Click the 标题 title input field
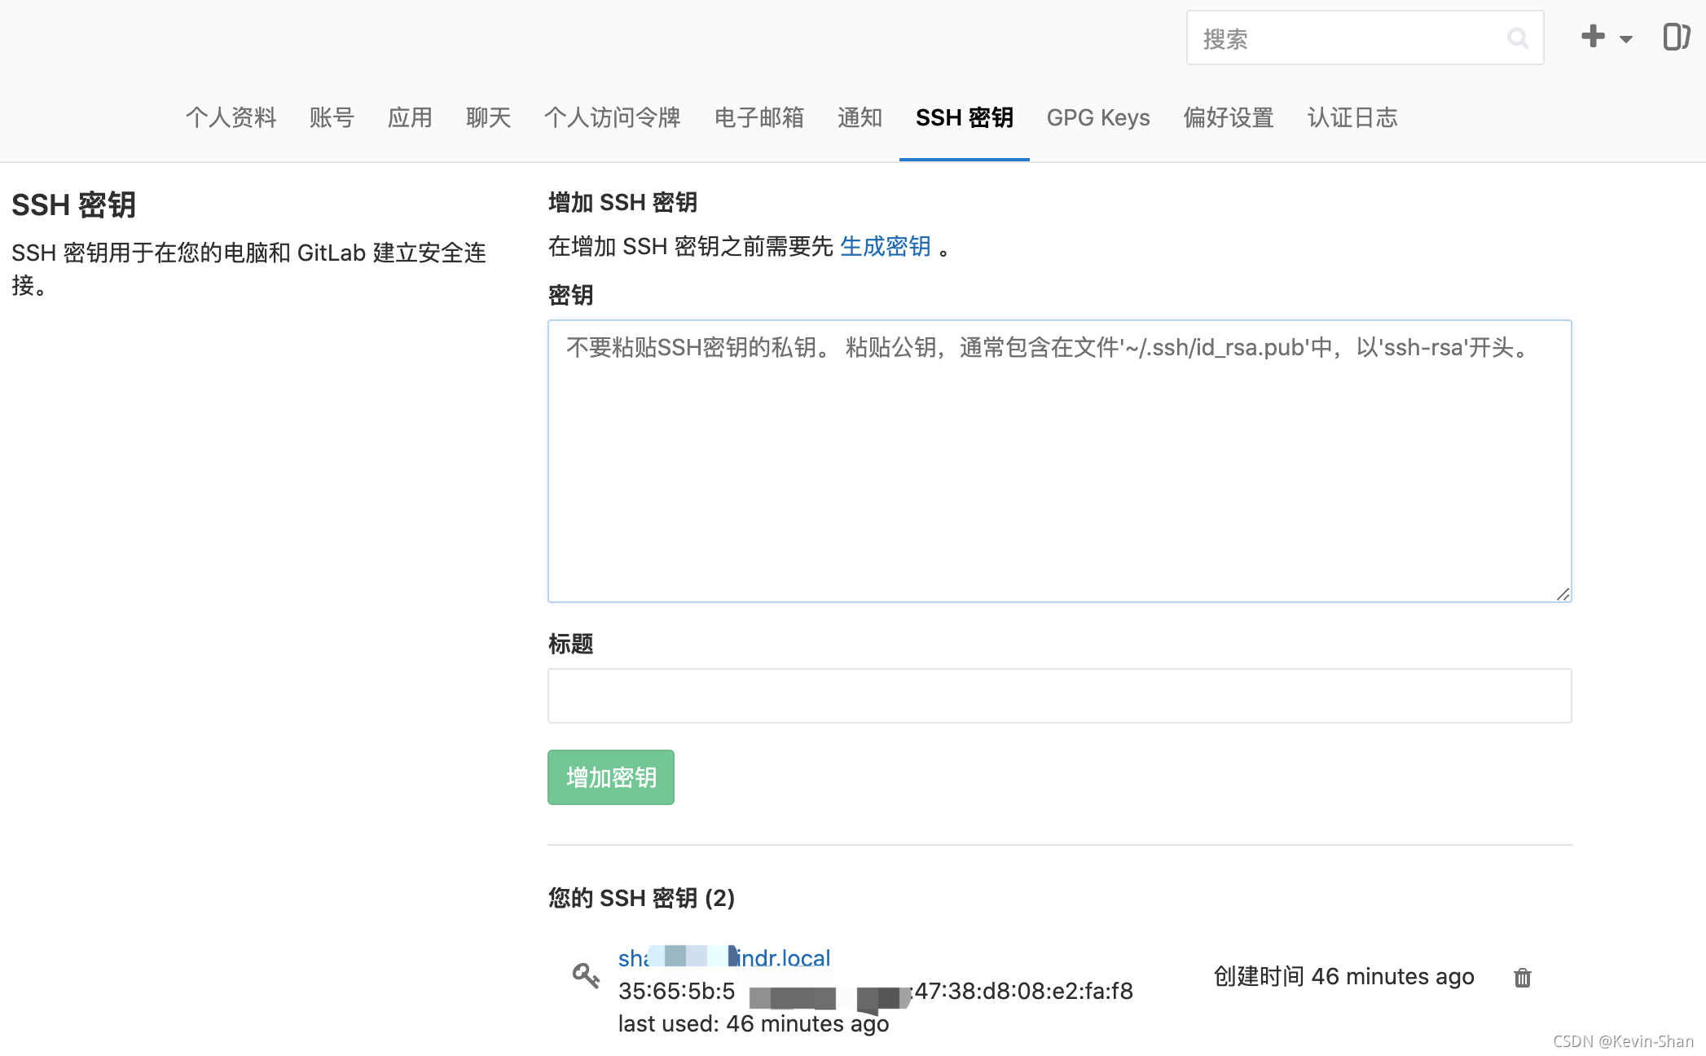Viewport: 1706px width, 1056px height. pyautogui.click(x=1059, y=696)
